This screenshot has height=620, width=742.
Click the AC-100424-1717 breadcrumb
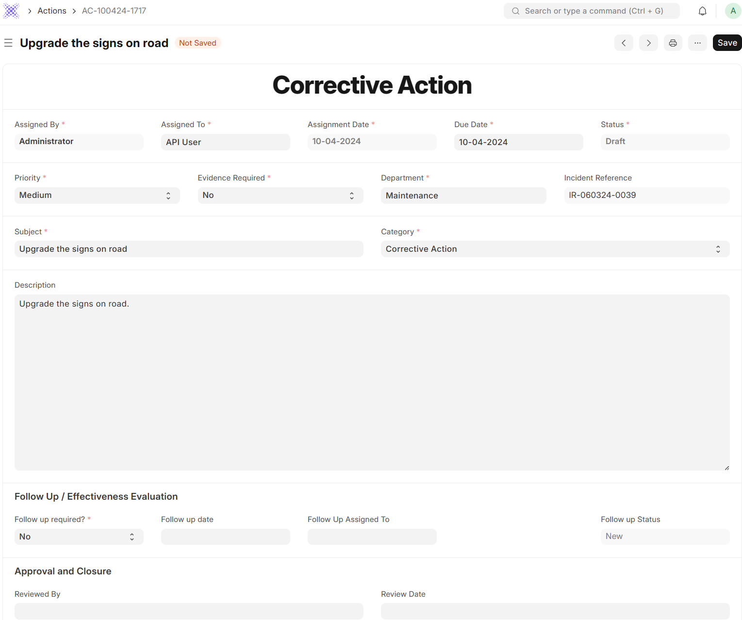[114, 11]
